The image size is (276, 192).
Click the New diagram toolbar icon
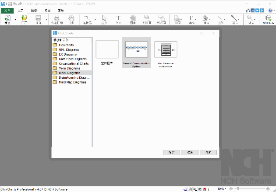7,19
